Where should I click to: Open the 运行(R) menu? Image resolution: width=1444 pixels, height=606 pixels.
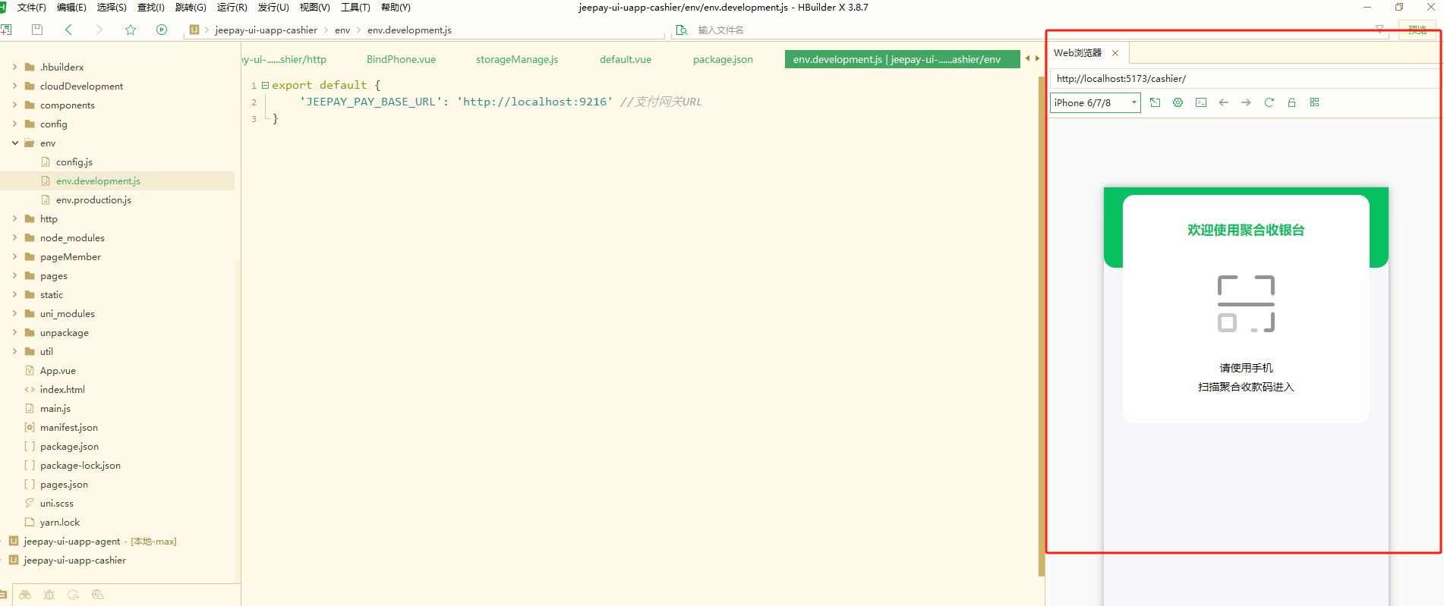click(232, 8)
